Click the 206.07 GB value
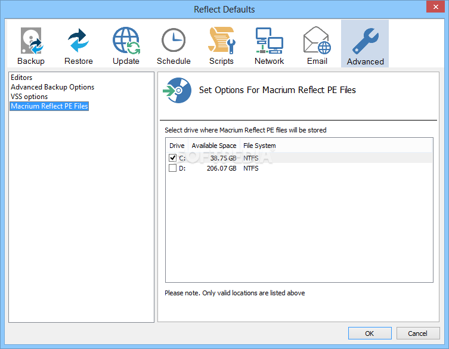This screenshot has height=349, width=449. (x=222, y=168)
